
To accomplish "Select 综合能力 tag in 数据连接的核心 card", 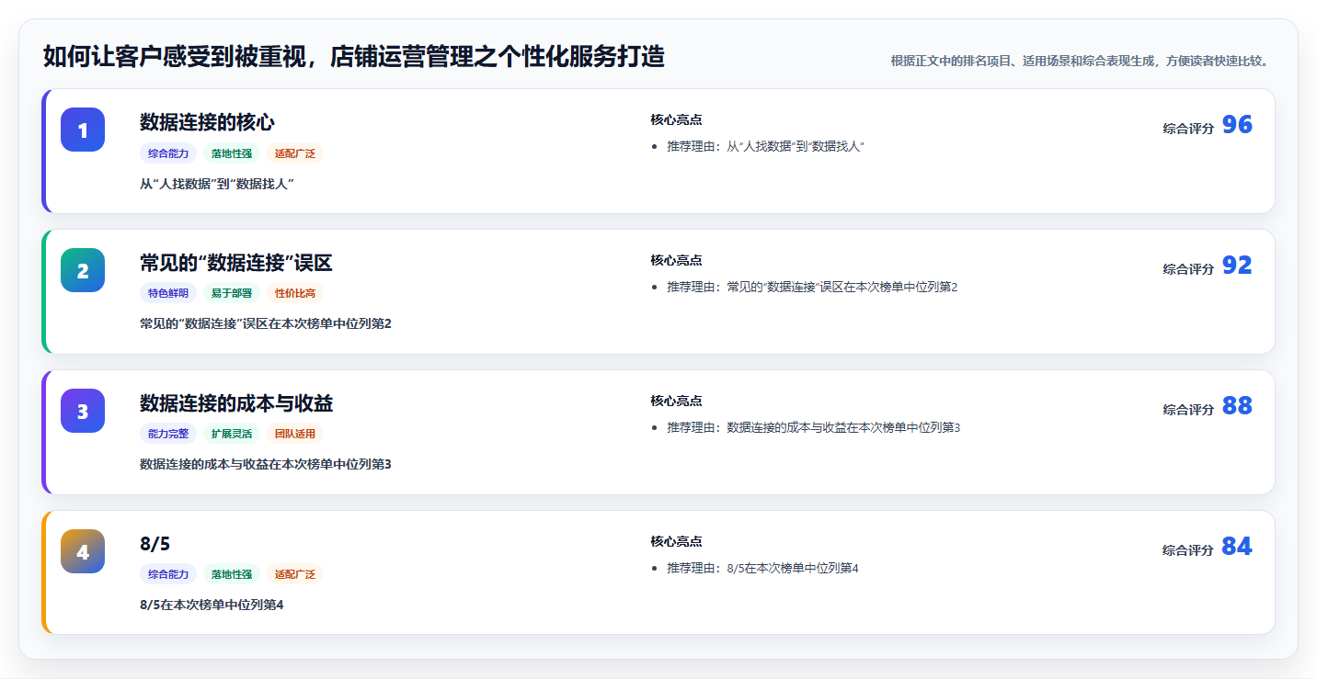I will tap(168, 153).
